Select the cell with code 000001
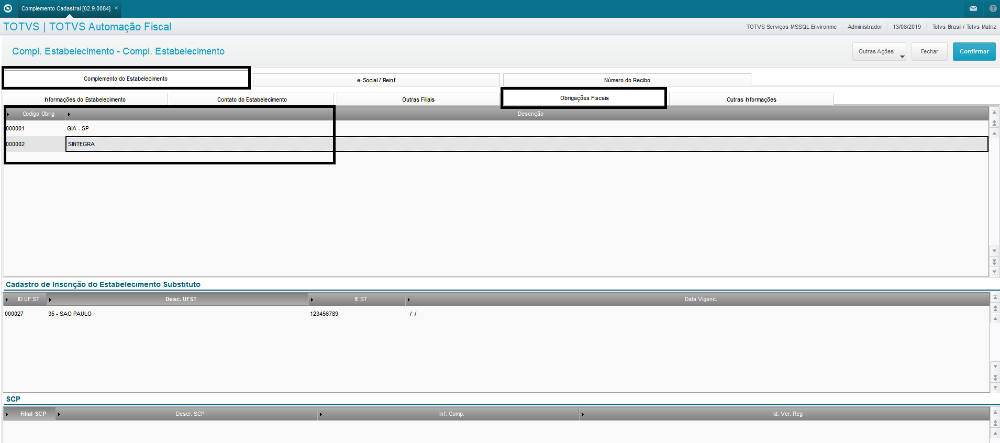 pyautogui.click(x=35, y=128)
